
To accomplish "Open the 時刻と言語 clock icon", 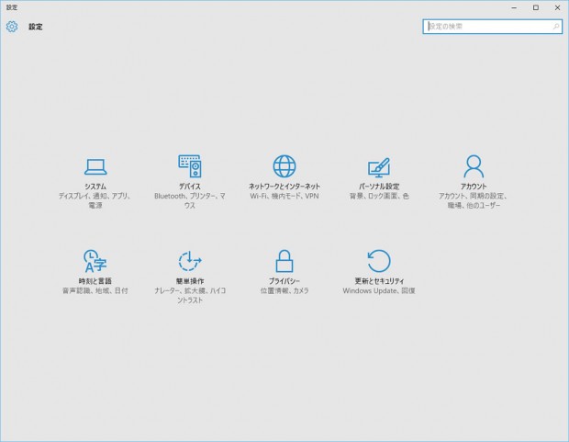I will pyautogui.click(x=95, y=261).
